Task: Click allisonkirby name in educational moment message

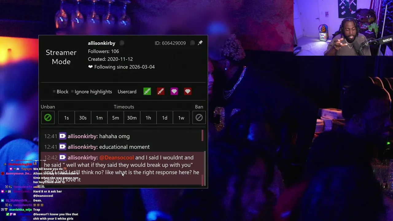Action: 83,147
